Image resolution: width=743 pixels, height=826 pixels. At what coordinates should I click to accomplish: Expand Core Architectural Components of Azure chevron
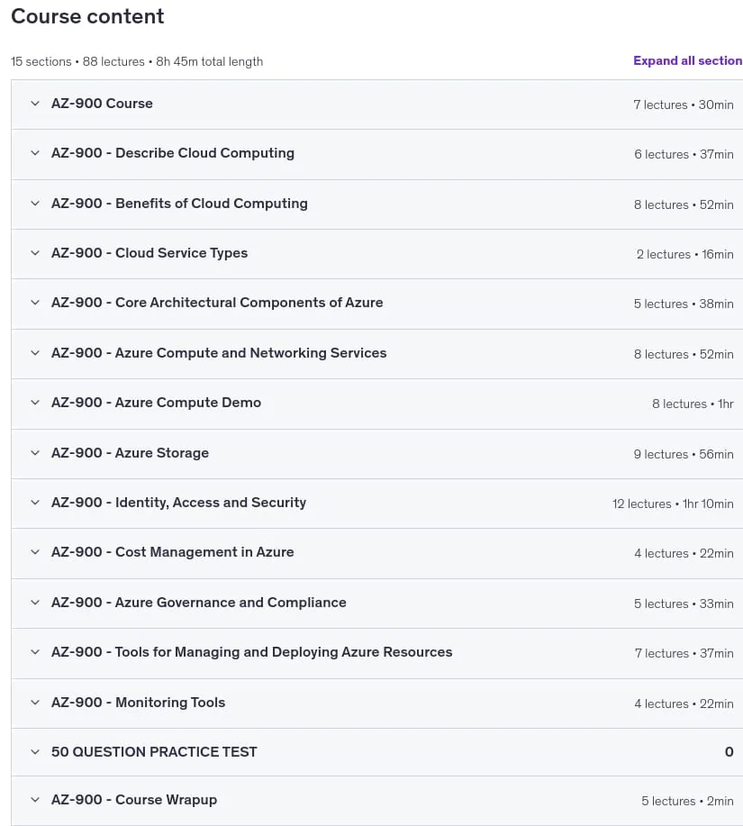tap(35, 303)
